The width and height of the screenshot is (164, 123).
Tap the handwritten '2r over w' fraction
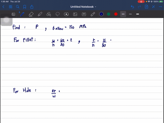coord(54,93)
